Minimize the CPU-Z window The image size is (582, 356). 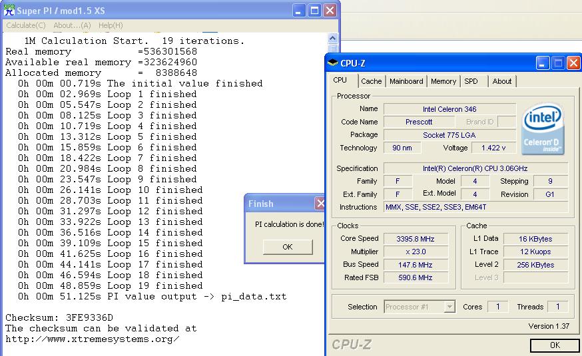542,63
